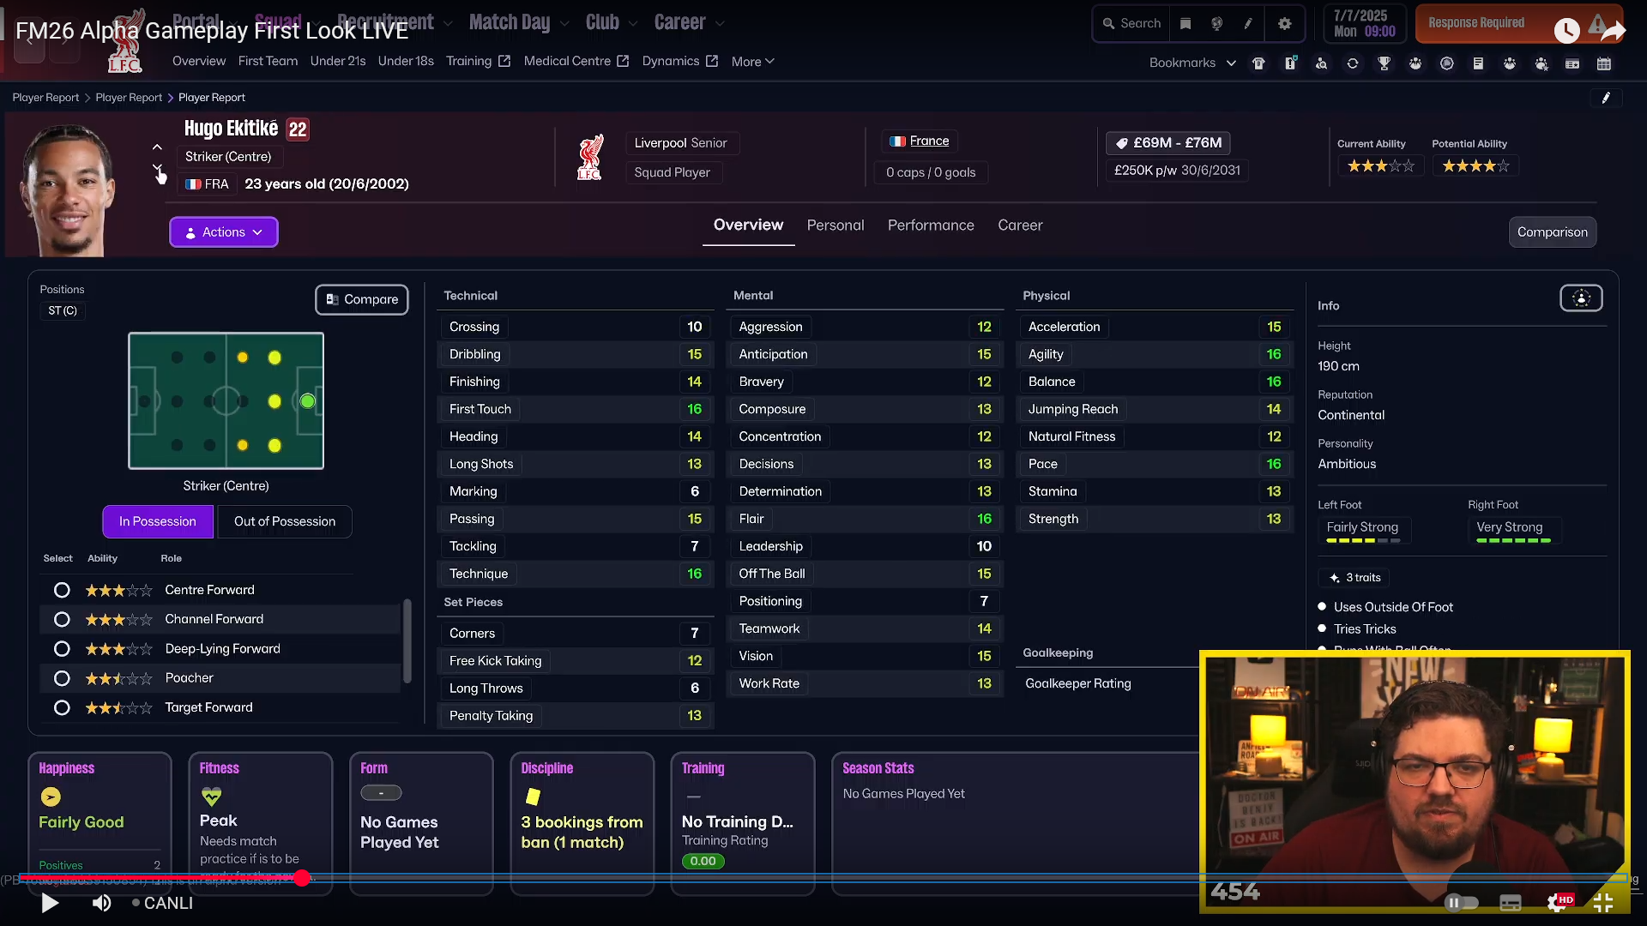Click the settings gear icon
The image size is (1647, 926).
[x=1284, y=24]
